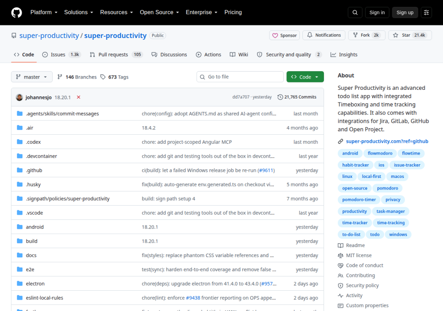Click the Notifications button
443x311 pixels.
(324, 35)
